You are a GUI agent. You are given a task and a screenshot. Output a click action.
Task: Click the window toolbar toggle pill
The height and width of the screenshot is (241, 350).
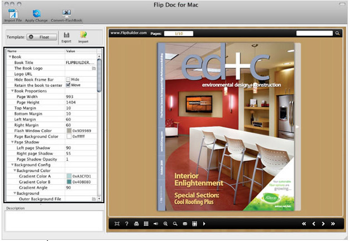[x=342, y=4]
